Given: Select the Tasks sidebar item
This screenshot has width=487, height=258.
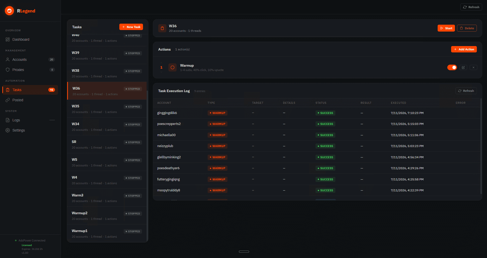Looking at the screenshot, I should [x=30, y=90].
